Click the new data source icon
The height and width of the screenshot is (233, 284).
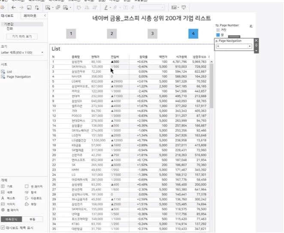(37, 7)
